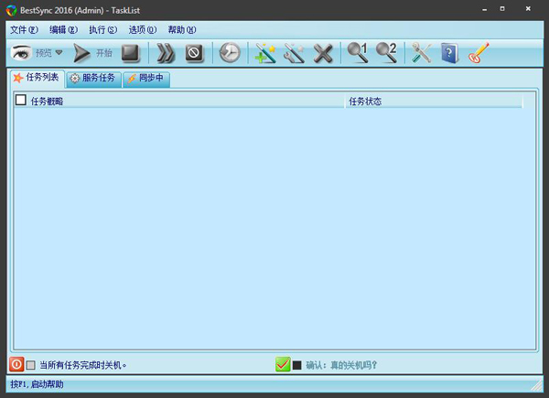Click the red stamp pencil icon
Viewport: 549px width, 398px height.
[x=479, y=53]
